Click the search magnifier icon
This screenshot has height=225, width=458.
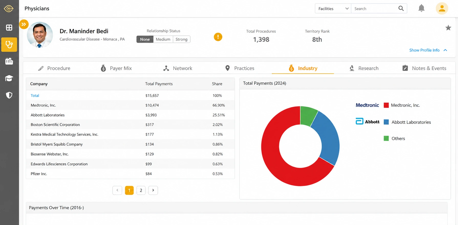401,8
